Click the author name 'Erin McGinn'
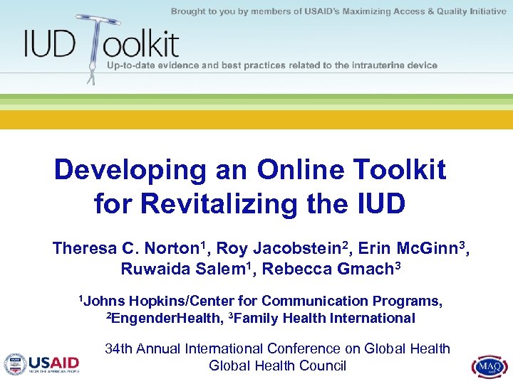 409,248
